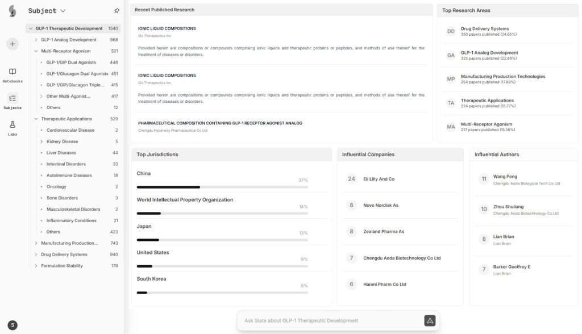Viewport: 582px width, 334px height.
Task: Open the Subject dropdown chevron
Action: [x=63, y=11]
